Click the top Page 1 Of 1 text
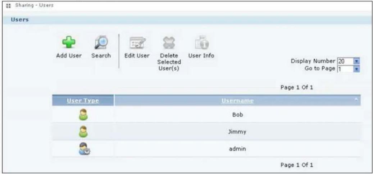The image size is (373, 174). (x=297, y=87)
